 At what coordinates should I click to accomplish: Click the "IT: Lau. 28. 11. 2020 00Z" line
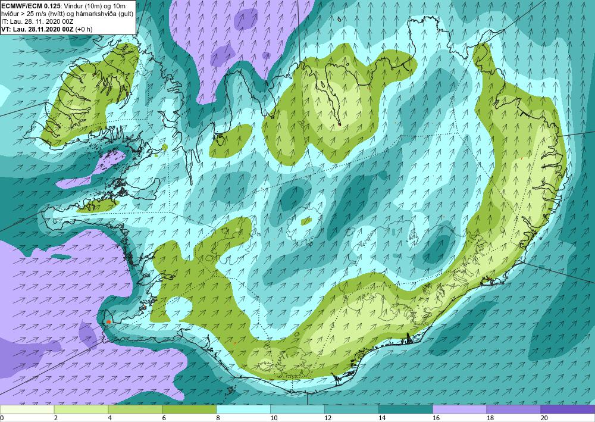pos(37,21)
